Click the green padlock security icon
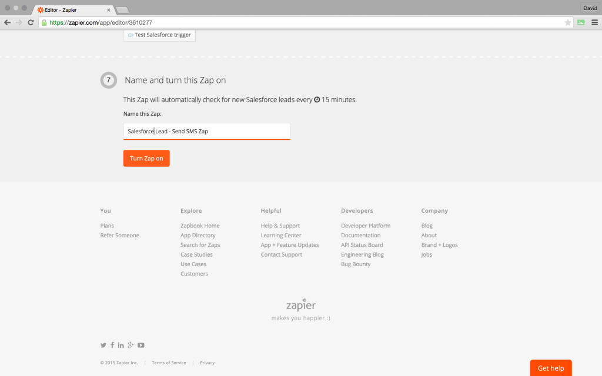 [44, 23]
